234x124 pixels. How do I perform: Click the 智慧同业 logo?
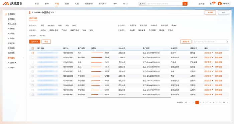pyautogui.click(x=12, y=4)
